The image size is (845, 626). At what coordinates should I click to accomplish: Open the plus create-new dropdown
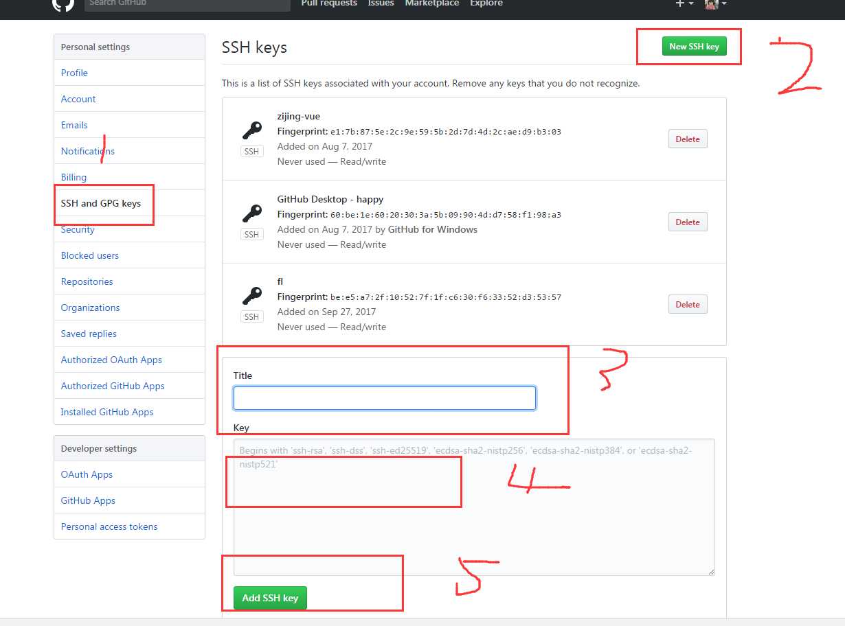click(684, 3)
